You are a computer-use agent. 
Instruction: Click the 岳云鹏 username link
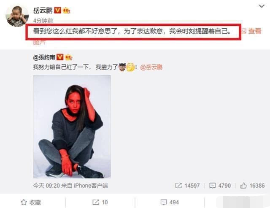click(43, 11)
